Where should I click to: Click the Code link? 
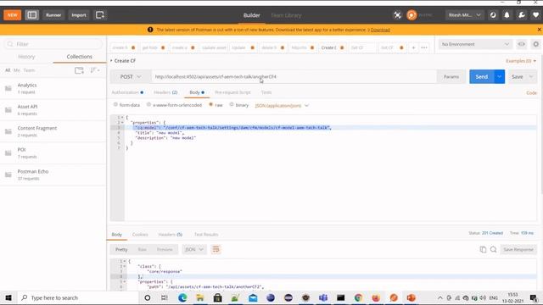531,92
